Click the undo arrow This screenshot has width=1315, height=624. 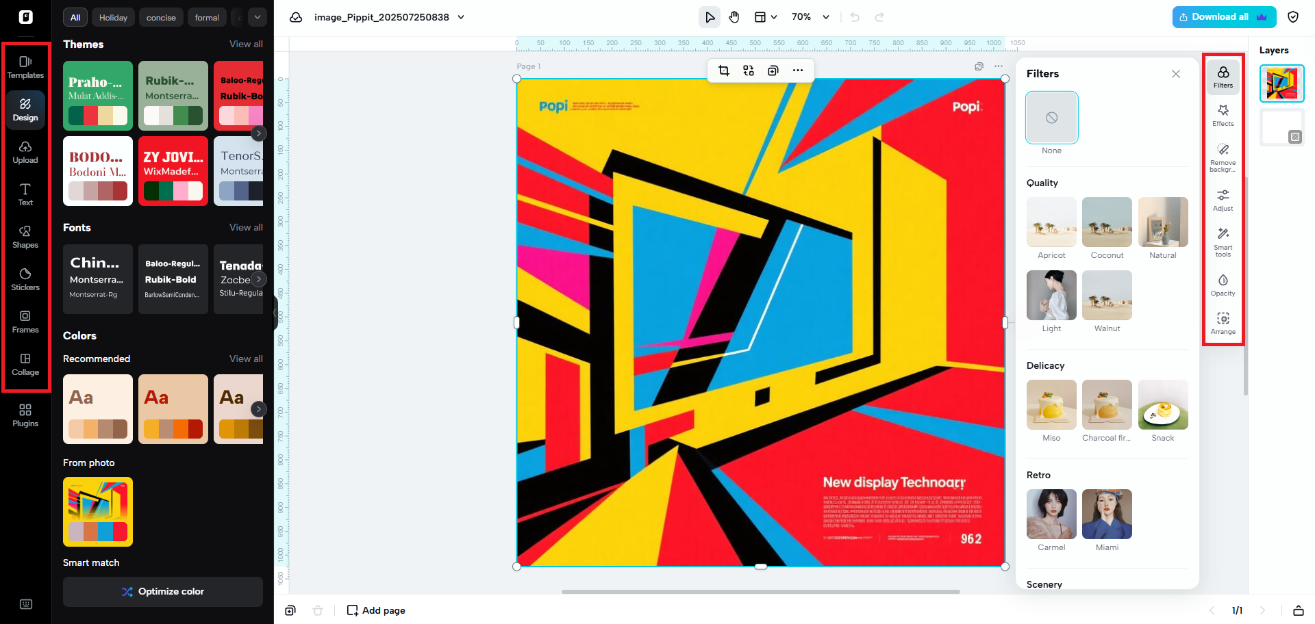pyautogui.click(x=855, y=17)
